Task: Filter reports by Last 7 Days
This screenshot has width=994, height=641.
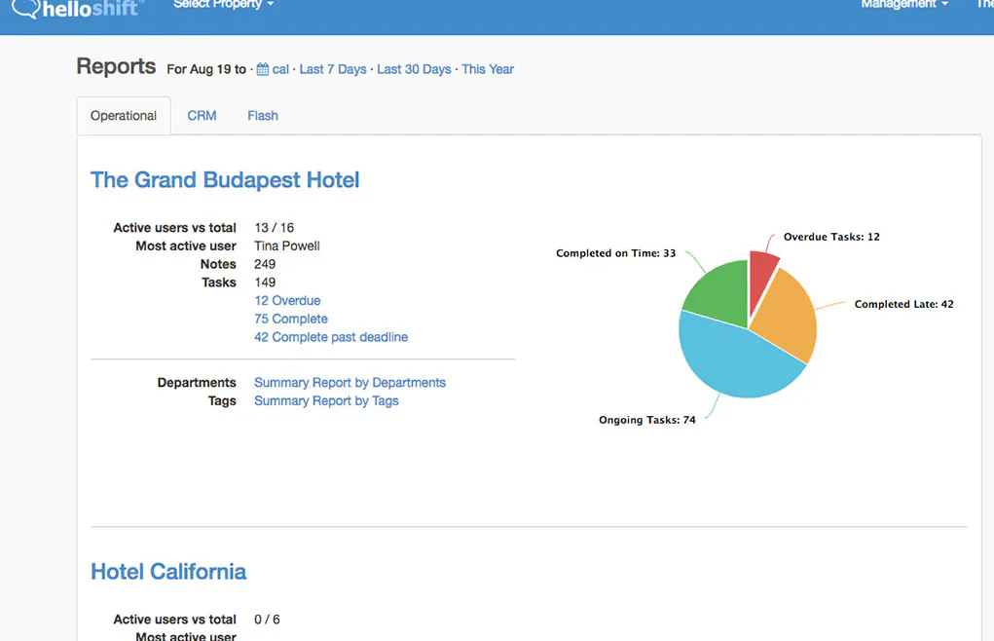Action: click(x=333, y=69)
